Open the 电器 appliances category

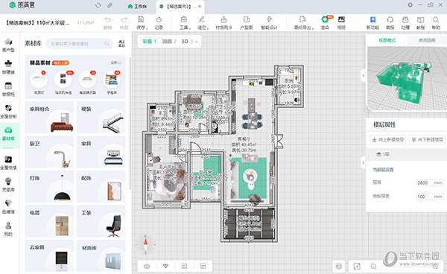[49, 221]
